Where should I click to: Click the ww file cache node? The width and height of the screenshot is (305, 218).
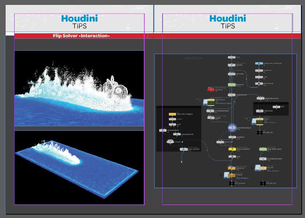coord(263,168)
